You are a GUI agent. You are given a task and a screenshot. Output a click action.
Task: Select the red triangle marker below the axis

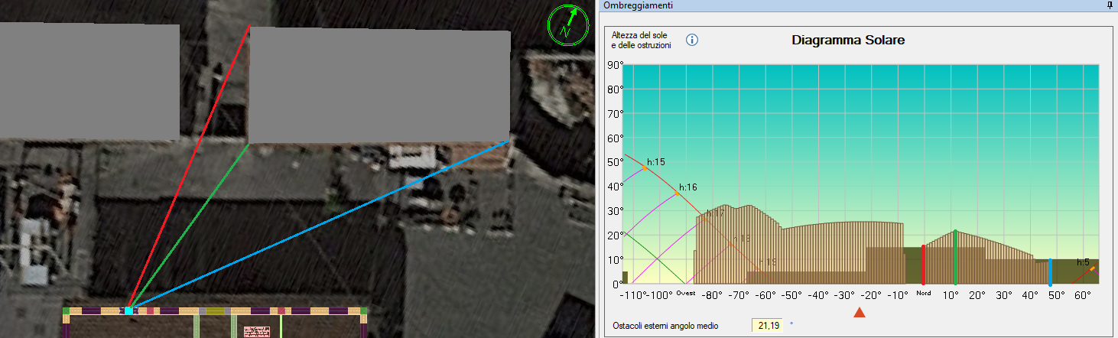coord(859,312)
